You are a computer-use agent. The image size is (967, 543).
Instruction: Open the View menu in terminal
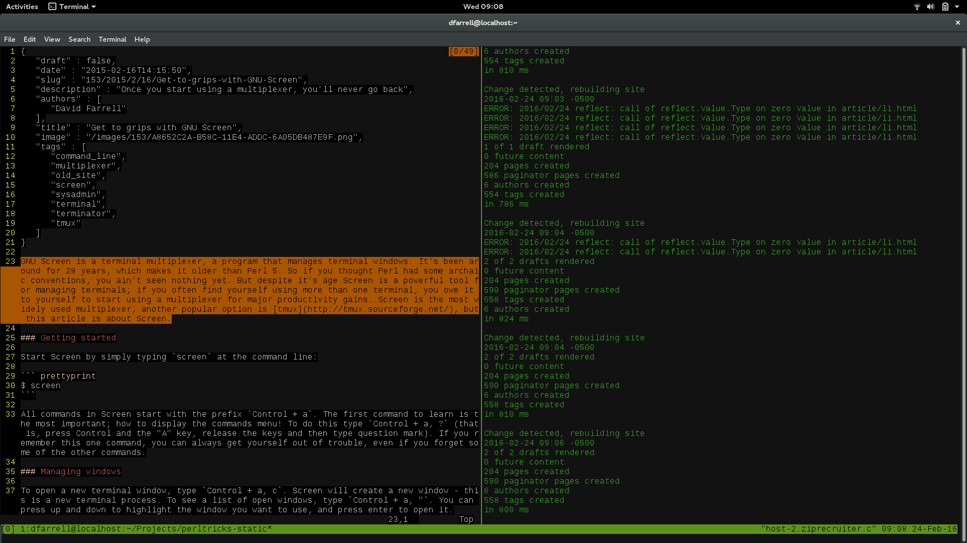[52, 39]
